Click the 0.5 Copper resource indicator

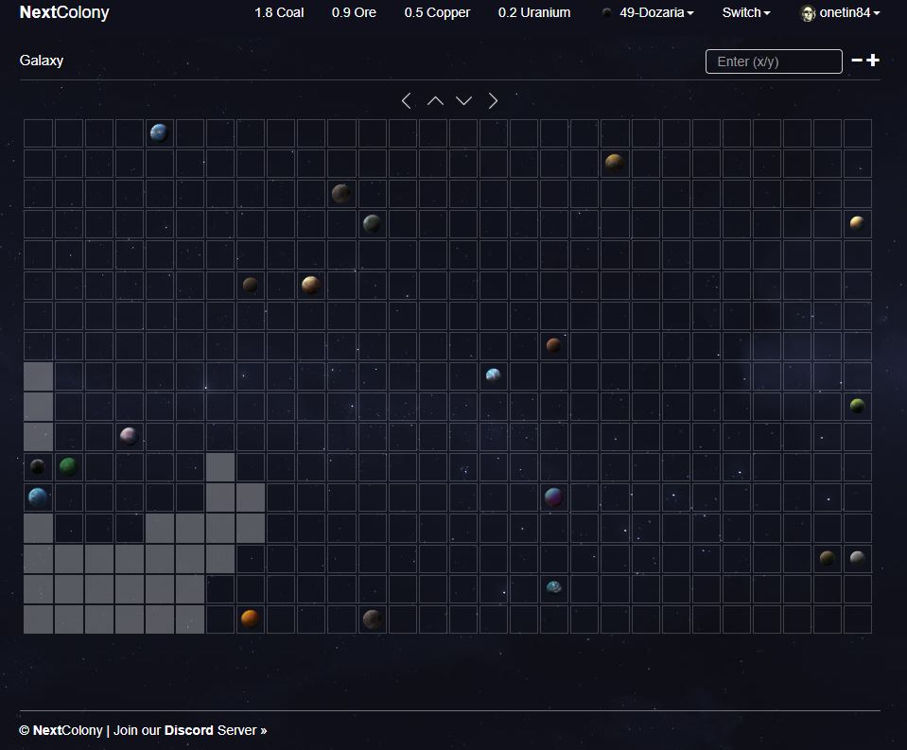437,12
